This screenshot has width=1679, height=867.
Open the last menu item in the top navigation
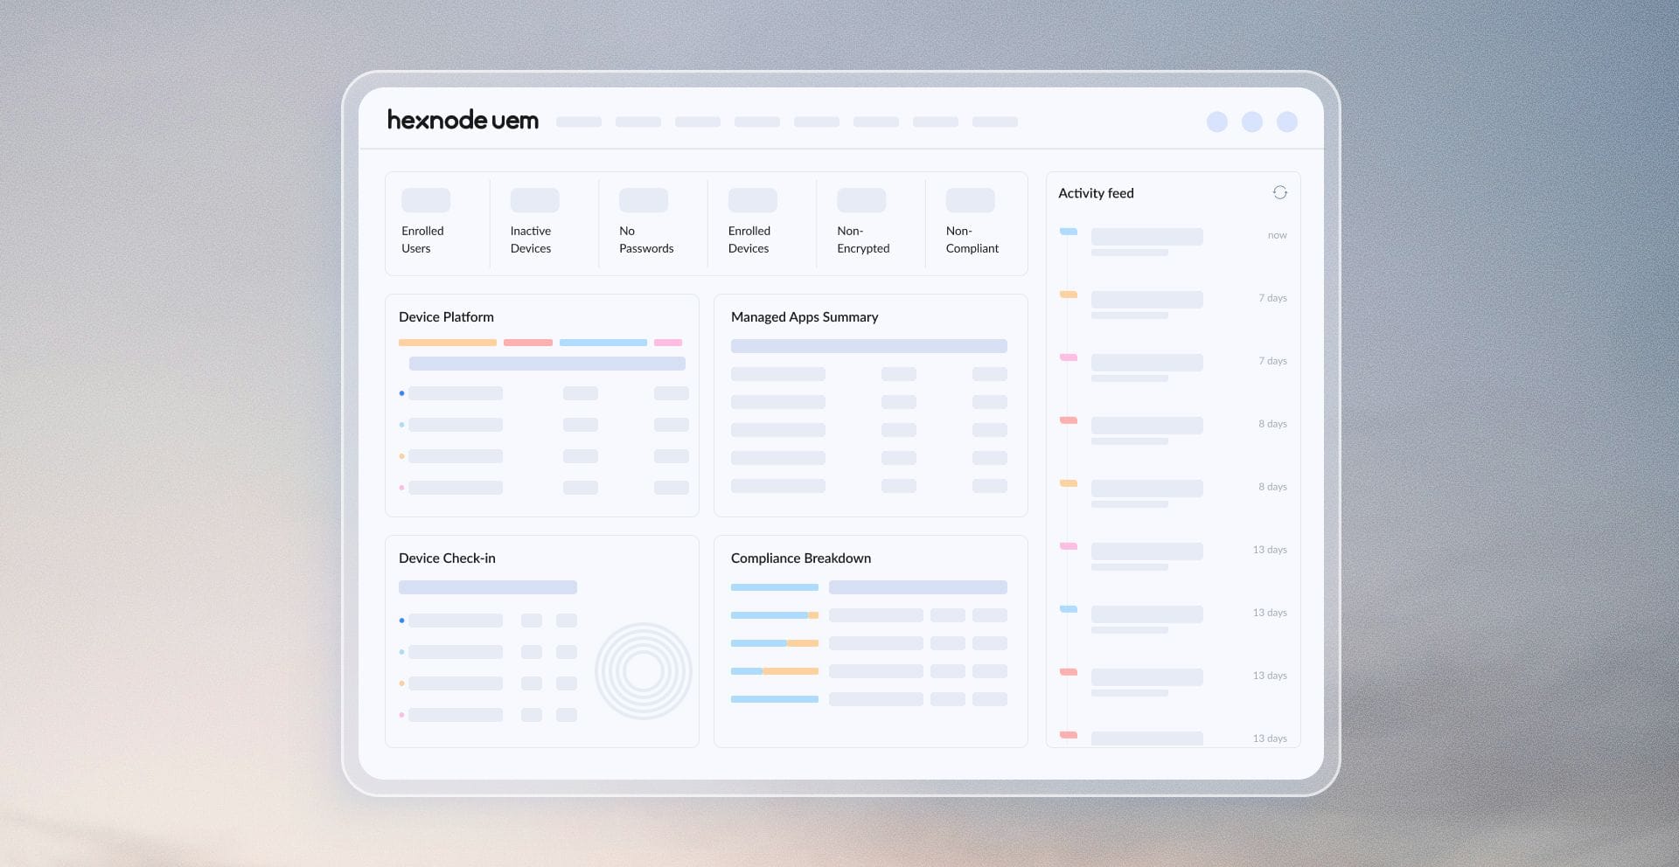[x=995, y=121]
